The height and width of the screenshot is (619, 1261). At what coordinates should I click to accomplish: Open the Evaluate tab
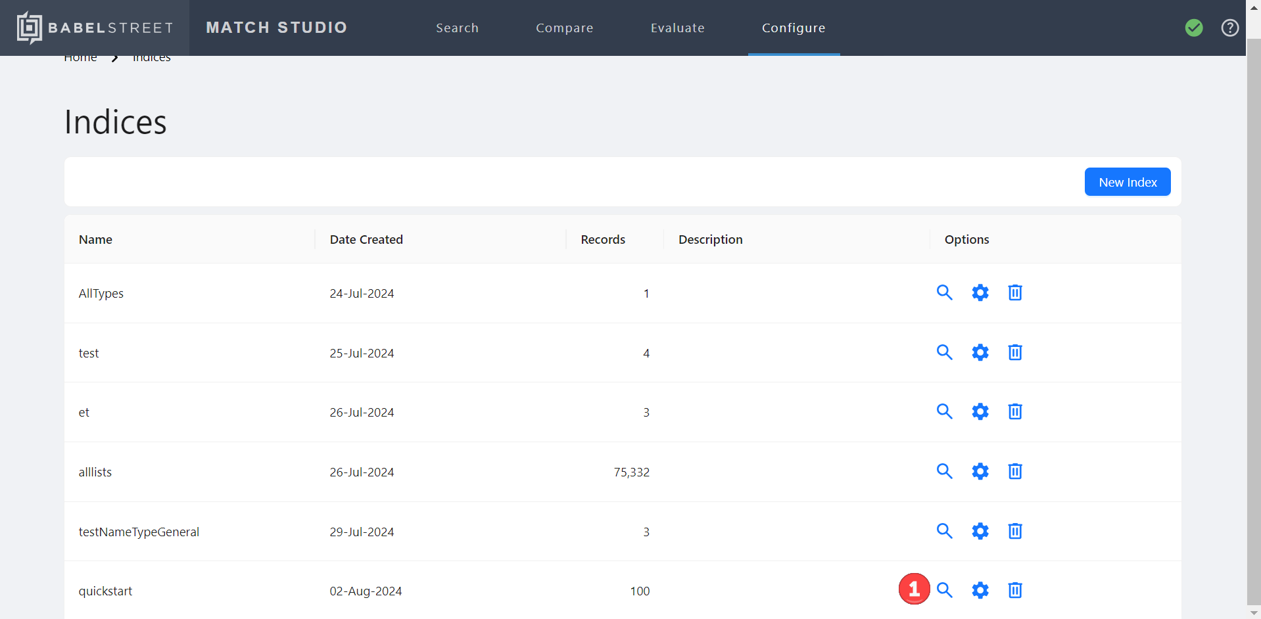click(678, 28)
